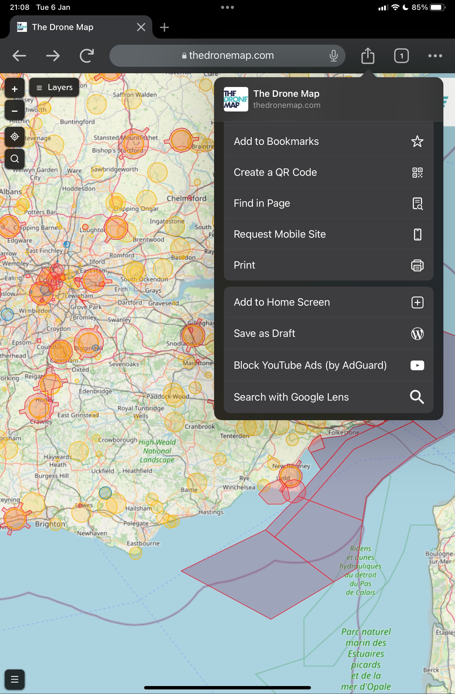The width and height of the screenshot is (455, 694).
Task: Open the browser three-dot more menu
Action: [x=435, y=56]
